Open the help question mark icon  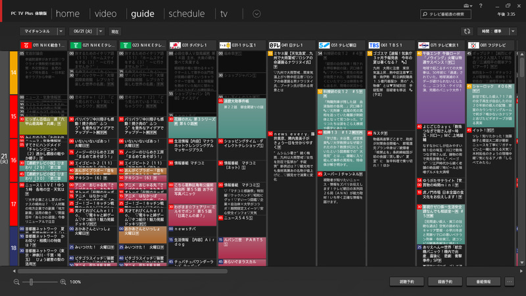(481, 6)
